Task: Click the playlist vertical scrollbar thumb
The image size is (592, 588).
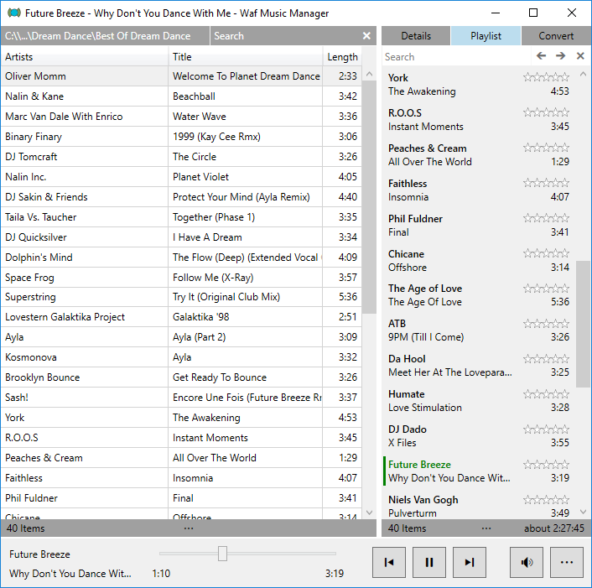Action: (583, 324)
